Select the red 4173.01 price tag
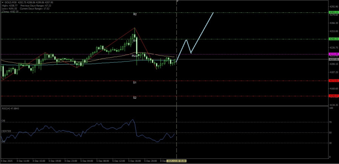The image size is (339, 164). click(x=333, y=81)
